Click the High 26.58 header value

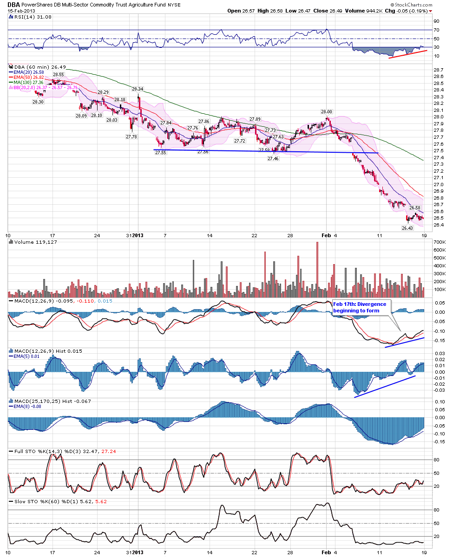point(270,11)
